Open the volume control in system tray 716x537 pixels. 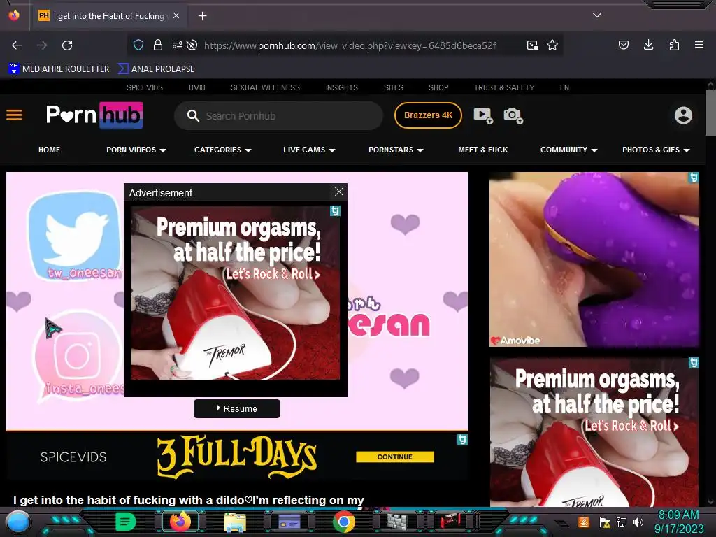[638, 522]
